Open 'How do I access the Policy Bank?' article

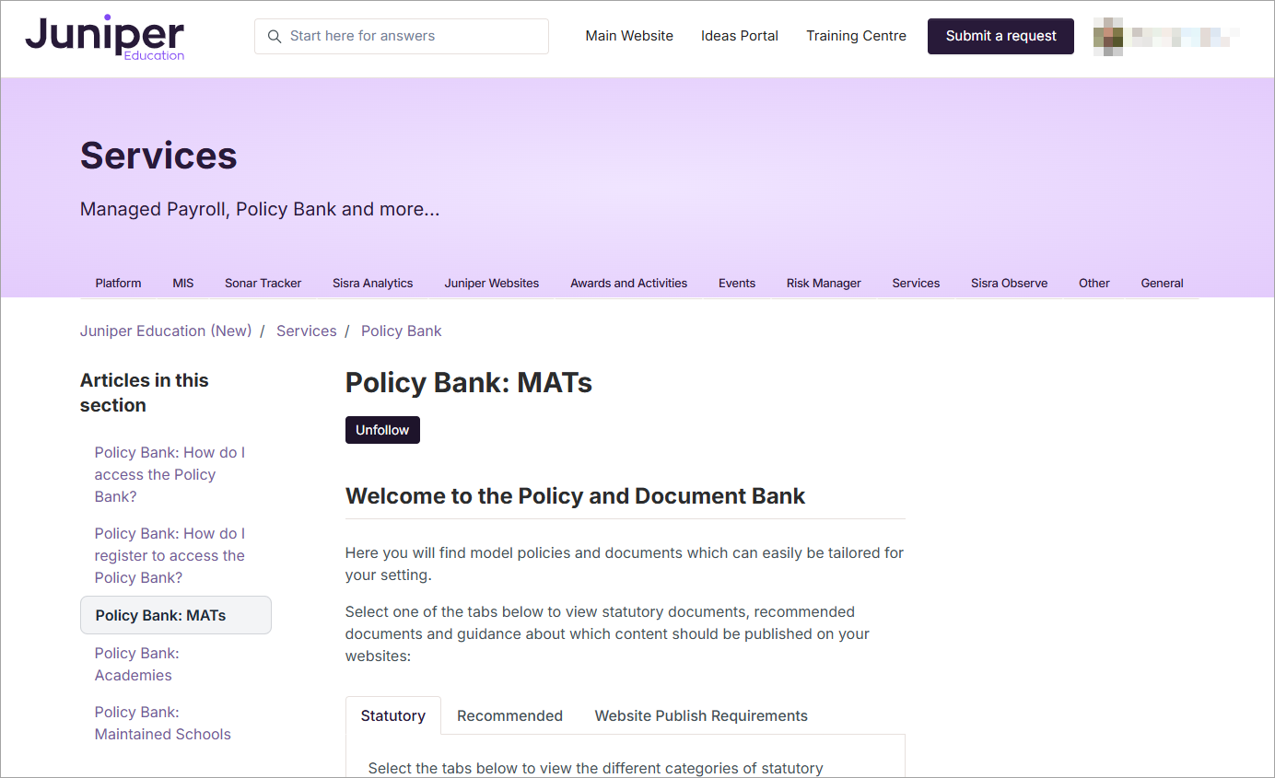pos(170,474)
